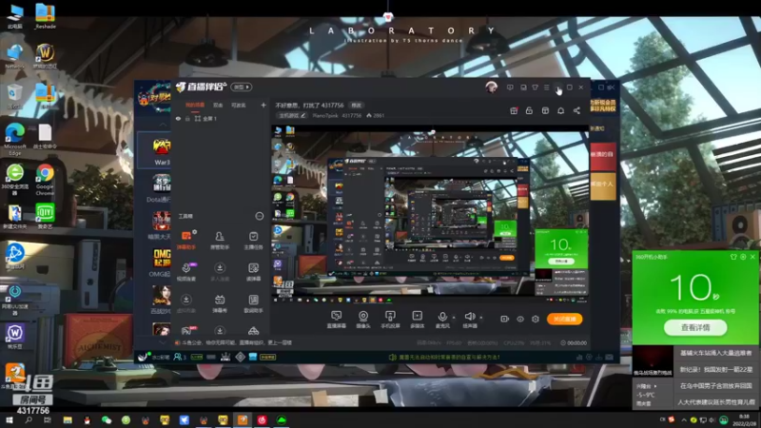The image size is (761, 428).
Task: Click the orange end-stream button
Action: [564, 319]
